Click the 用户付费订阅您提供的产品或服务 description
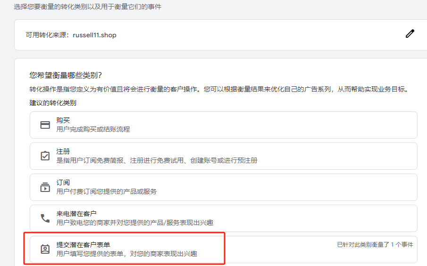The image size is (427, 266). point(106,191)
